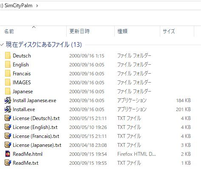Select the file name License (Japanese).txt
Image resolution: width=201 pixels, height=169 pixels.
pos(37,145)
